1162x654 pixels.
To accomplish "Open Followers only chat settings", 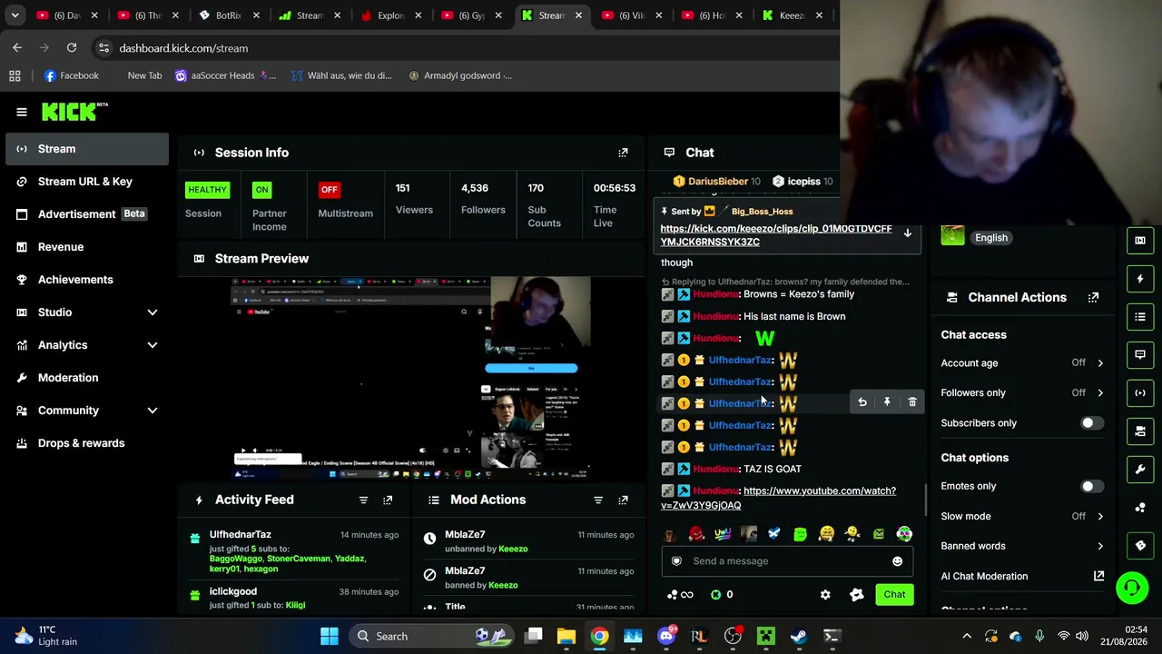I will point(1022,393).
